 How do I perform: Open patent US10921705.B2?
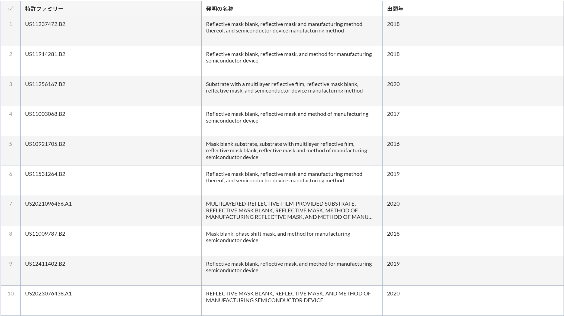tap(45, 144)
